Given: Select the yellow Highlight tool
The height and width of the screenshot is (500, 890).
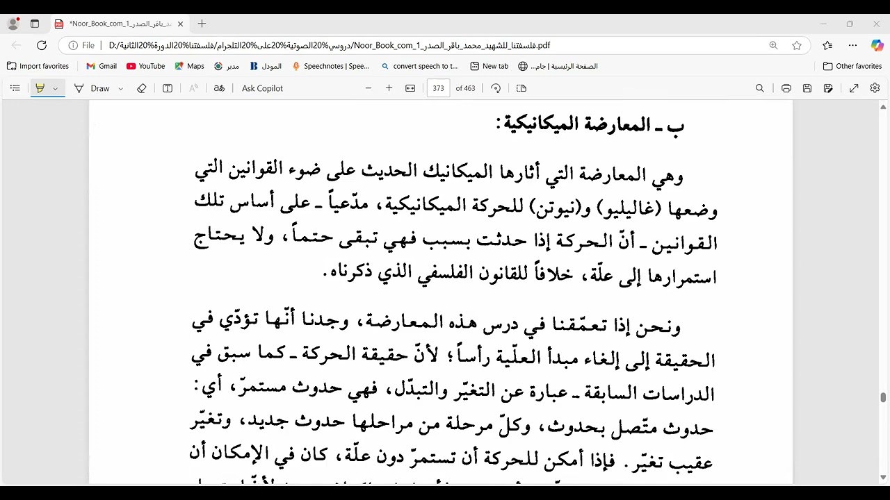Looking at the screenshot, I should coord(40,88).
